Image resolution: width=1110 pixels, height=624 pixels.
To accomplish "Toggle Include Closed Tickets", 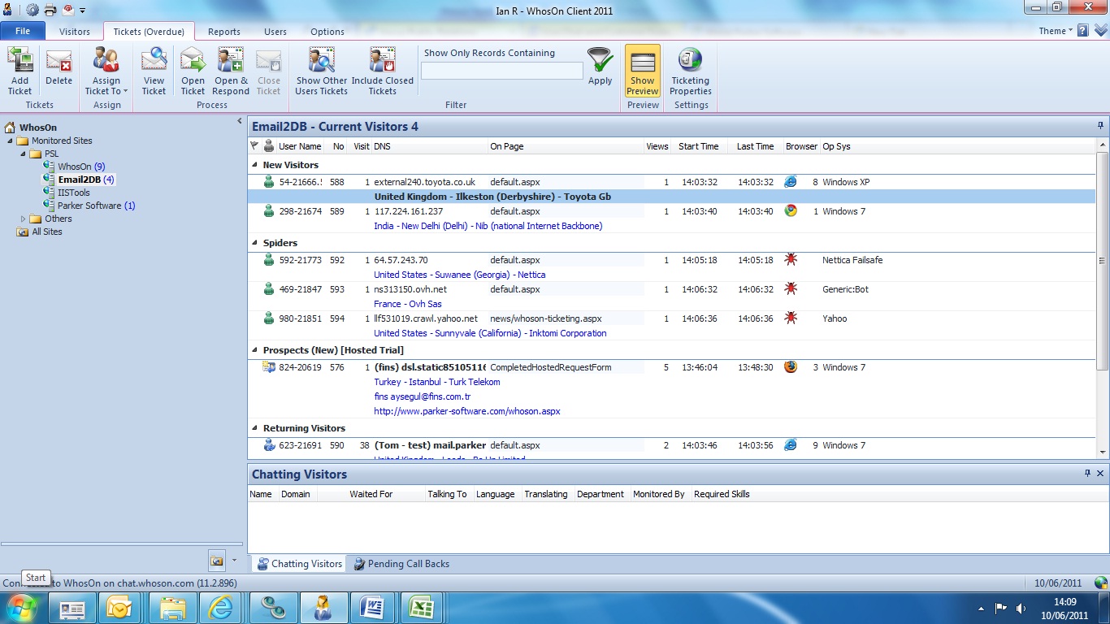I will pyautogui.click(x=382, y=71).
